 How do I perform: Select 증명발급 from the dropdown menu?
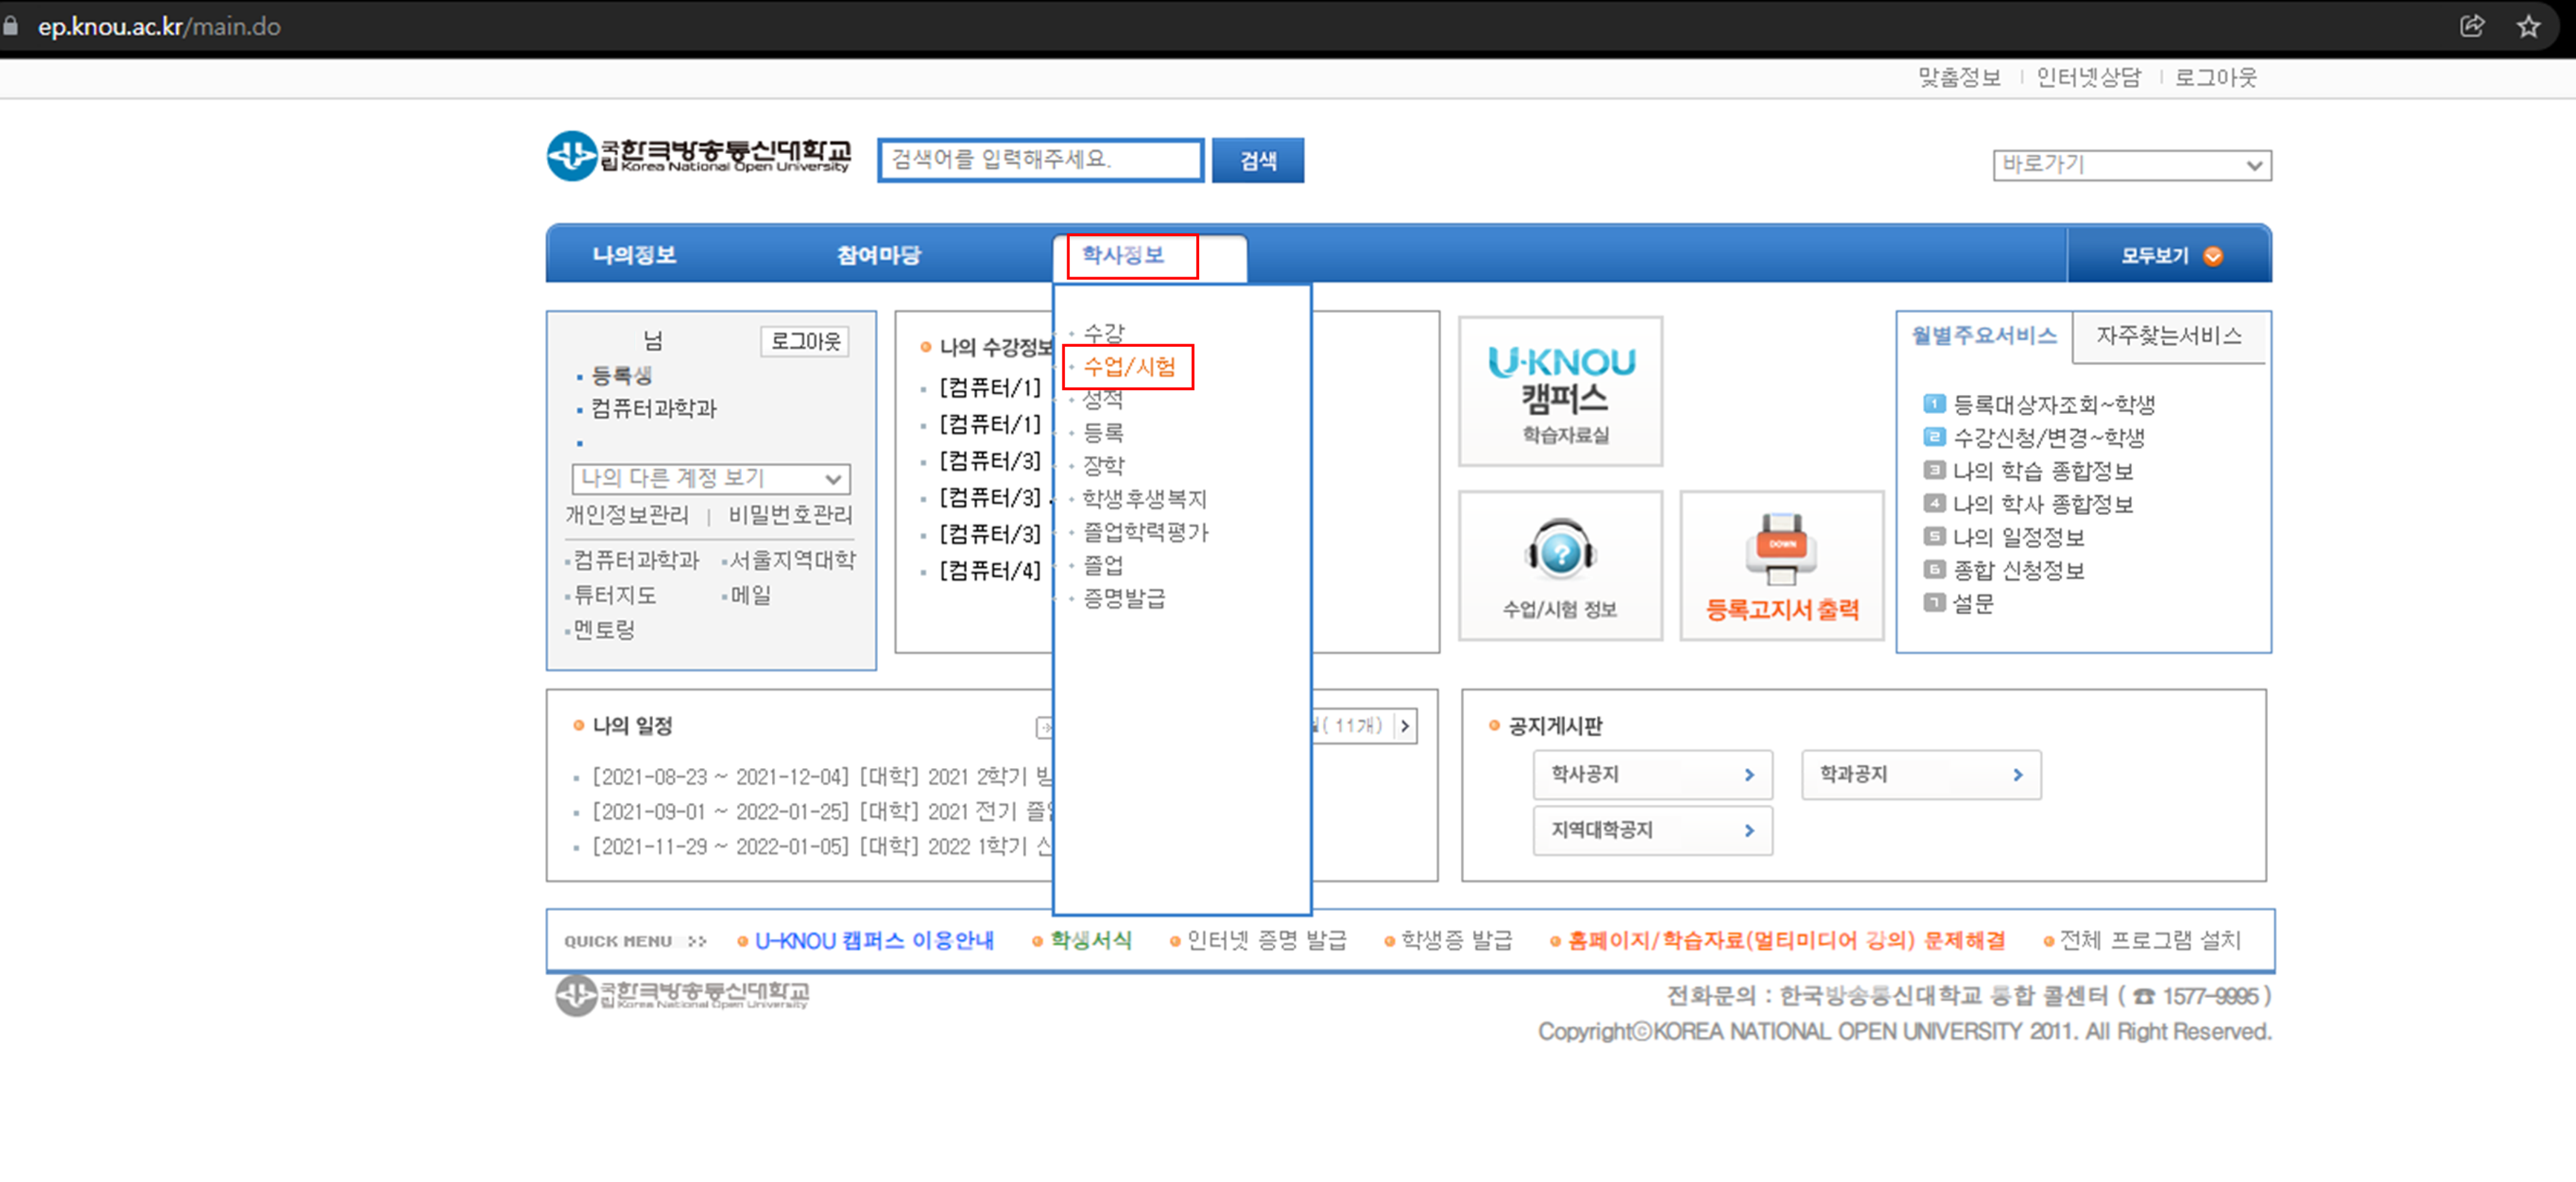pyautogui.click(x=1124, y=598)
